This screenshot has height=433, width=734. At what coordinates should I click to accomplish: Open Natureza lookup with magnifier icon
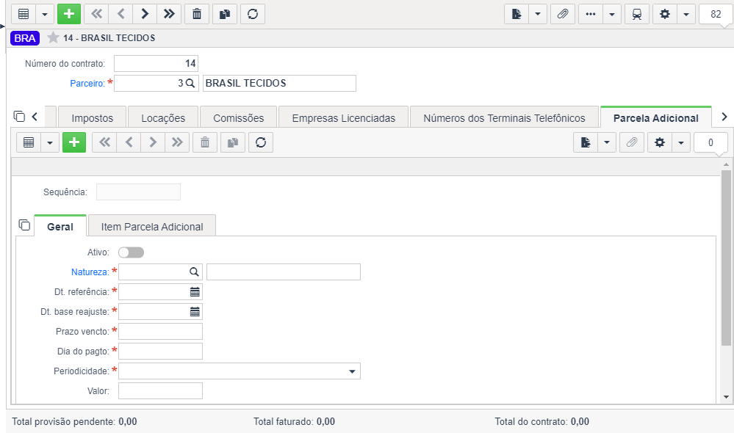[x=194, y=272]
